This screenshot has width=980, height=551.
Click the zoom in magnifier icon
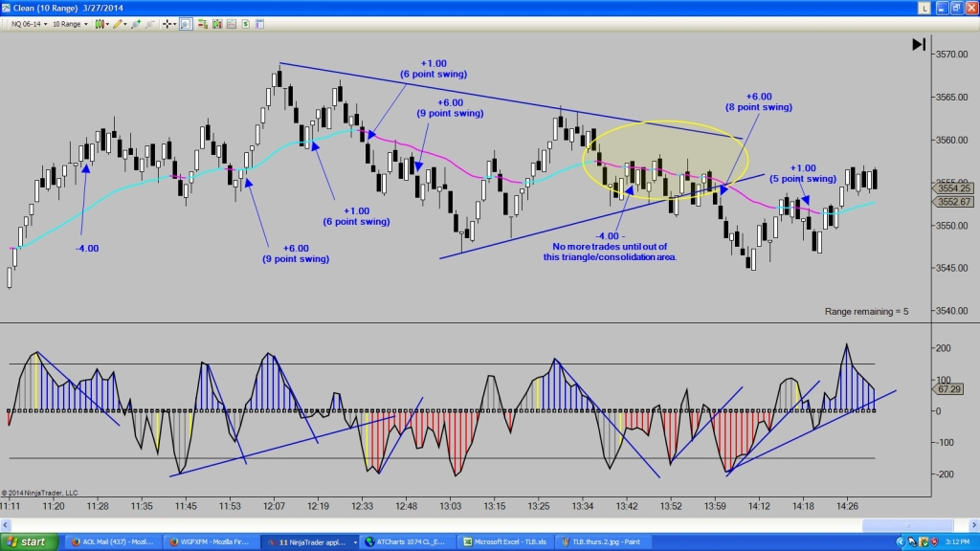136,24
